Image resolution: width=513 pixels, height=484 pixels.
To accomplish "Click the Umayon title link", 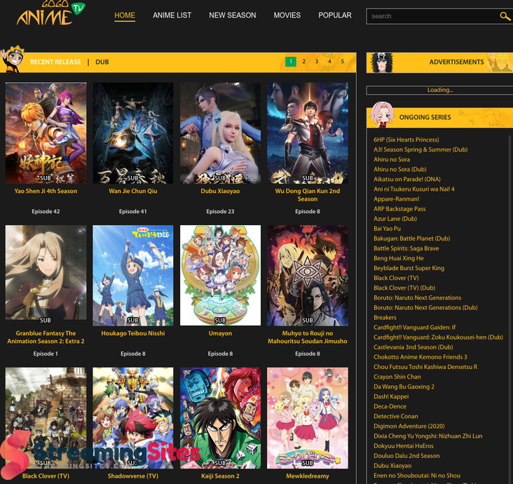I will [220, 333].
